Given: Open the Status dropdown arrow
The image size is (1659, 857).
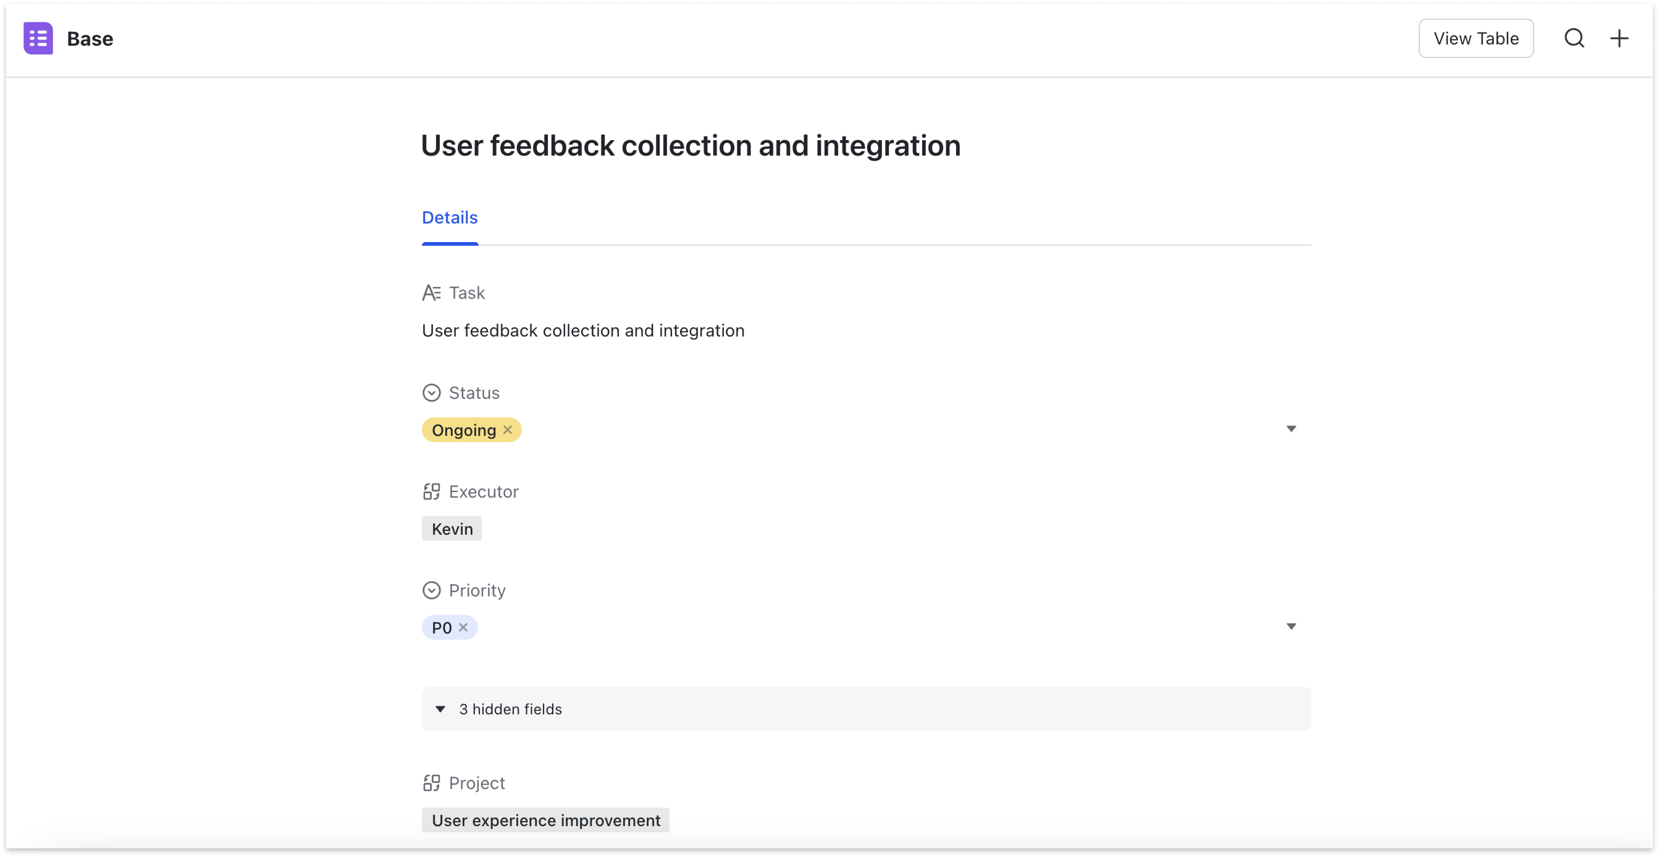Looking at the screenshot, I should [1291, 429].
